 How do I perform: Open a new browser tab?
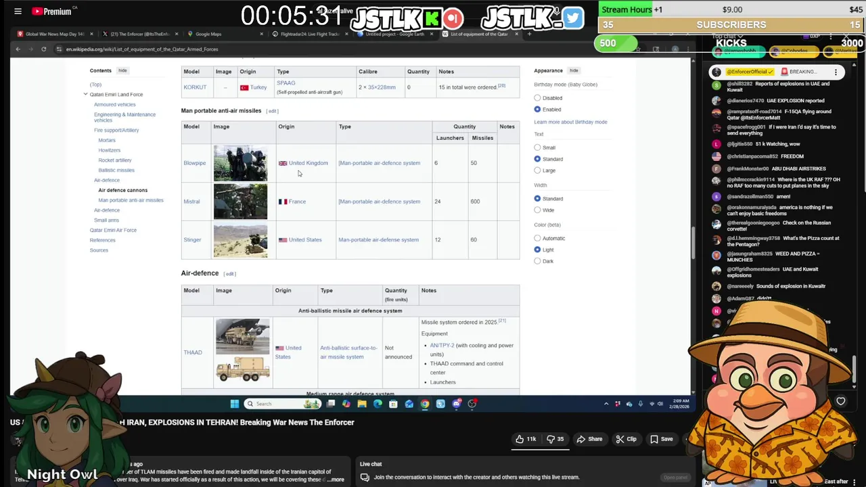pos(529,34)
